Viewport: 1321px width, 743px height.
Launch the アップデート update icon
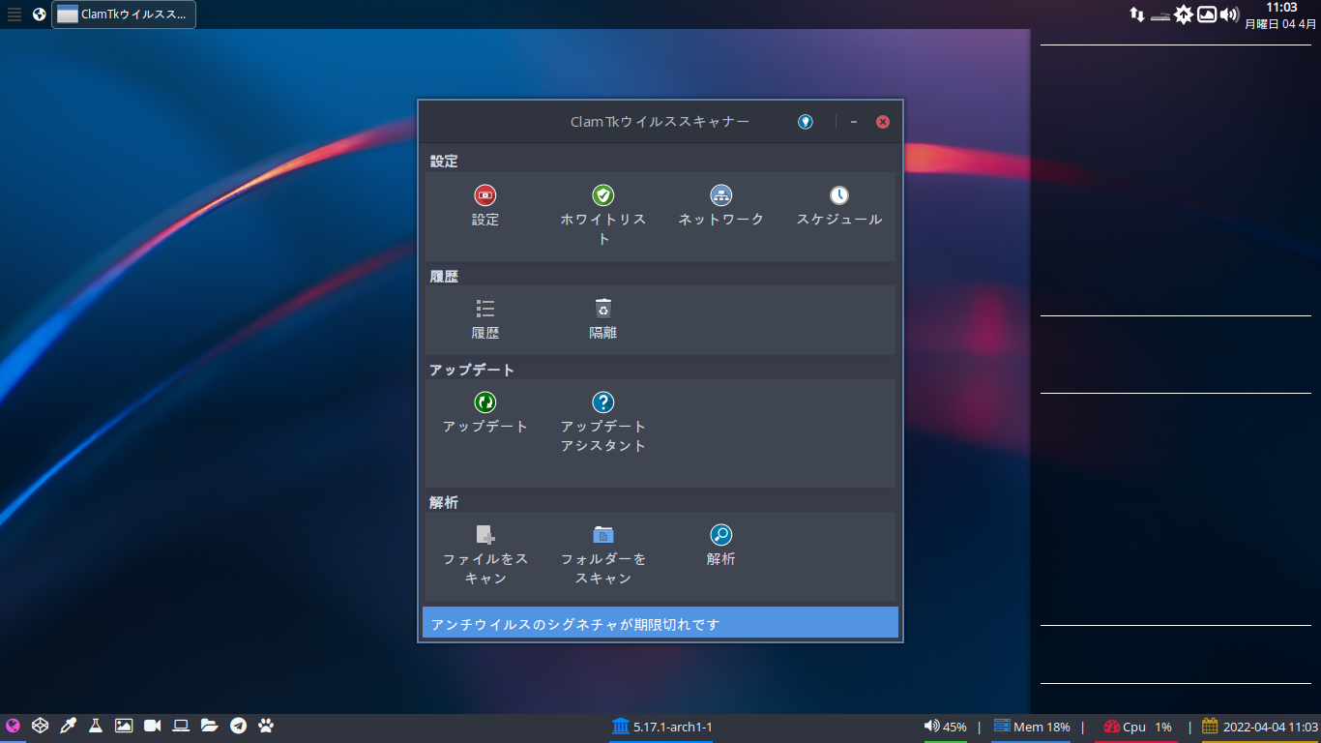pyautogui.click(x=485, y=402)
